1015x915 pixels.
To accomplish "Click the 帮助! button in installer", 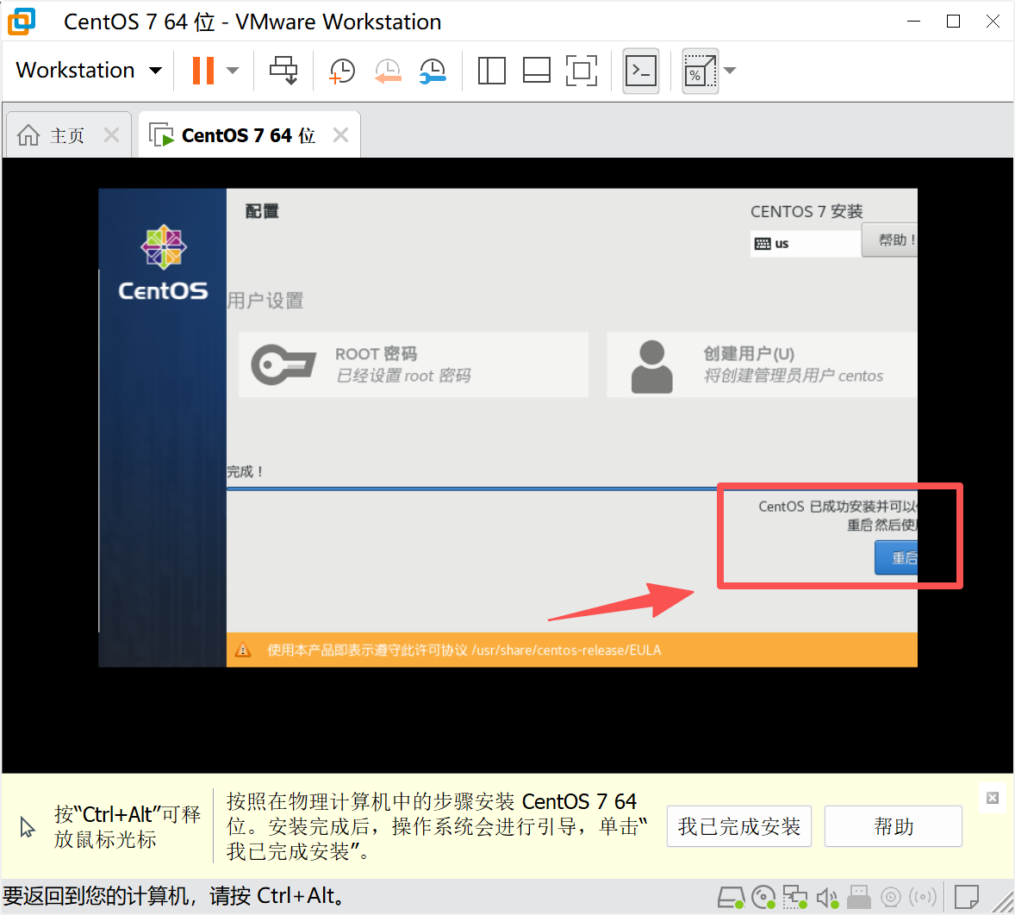I will click(890, 240).
